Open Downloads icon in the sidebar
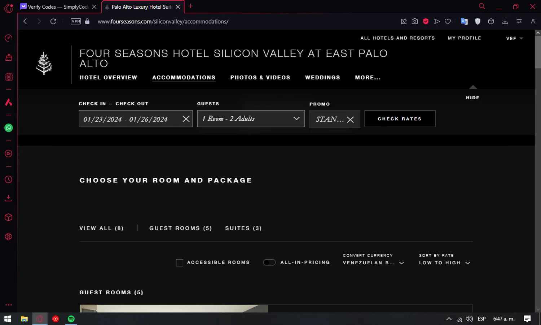The height and width of the screenshot is (325, 541). pos(9,198)
